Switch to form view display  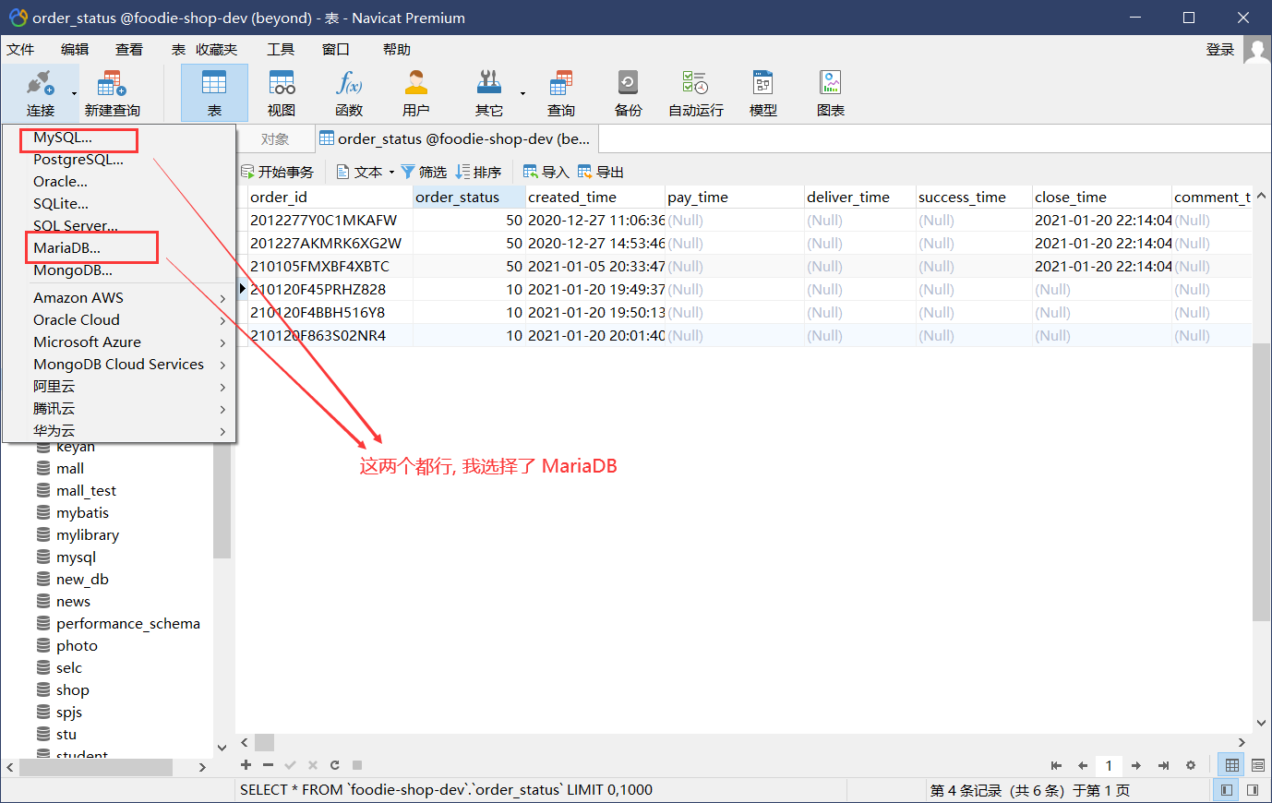(x=1257, y=765)
